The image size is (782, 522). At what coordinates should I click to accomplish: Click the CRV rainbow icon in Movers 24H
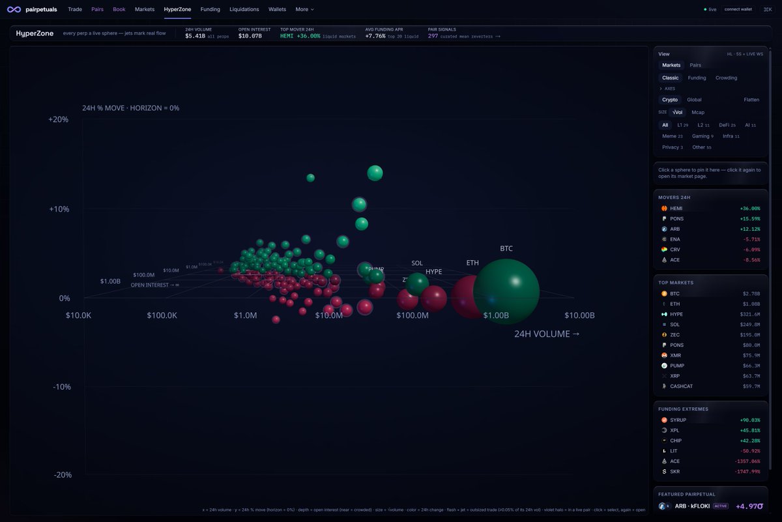coord(664,250)
